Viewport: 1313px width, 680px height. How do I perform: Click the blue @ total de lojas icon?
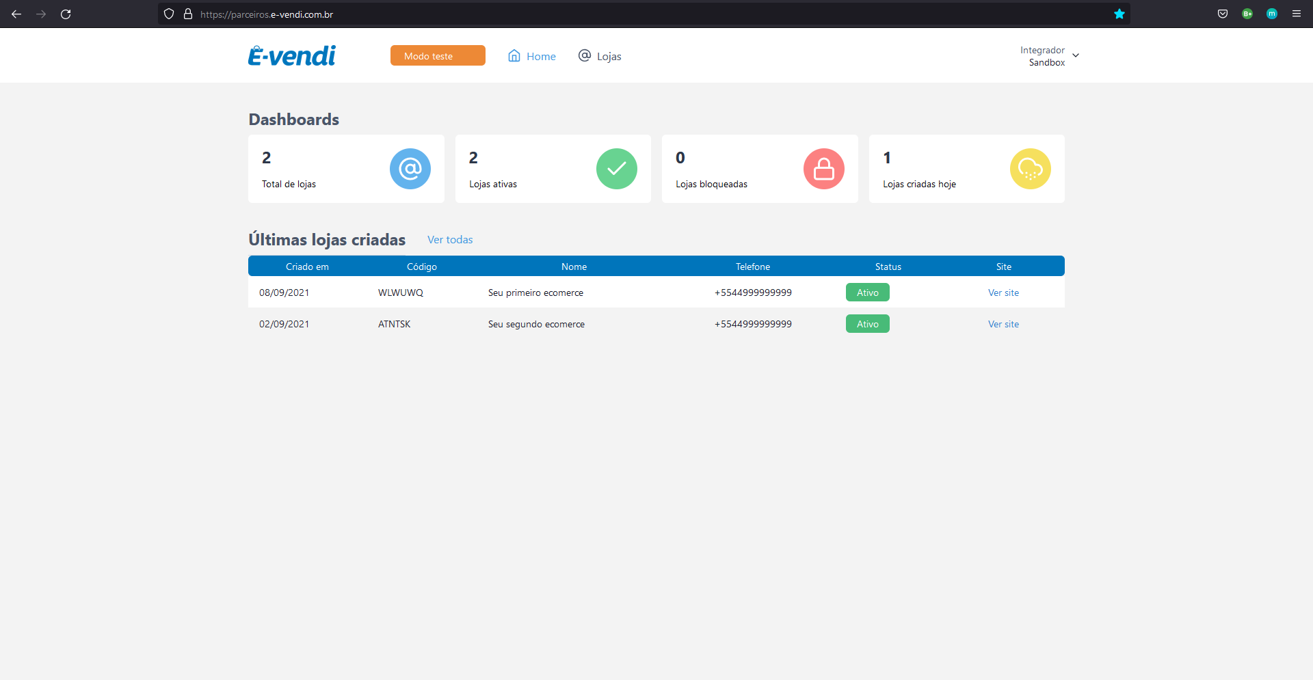pos(410,169)
